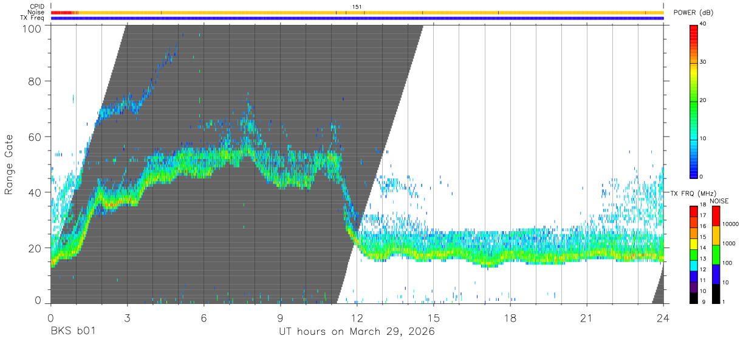
Task: Click the x-axis '6' hour tick
Action: coord(204,318)
